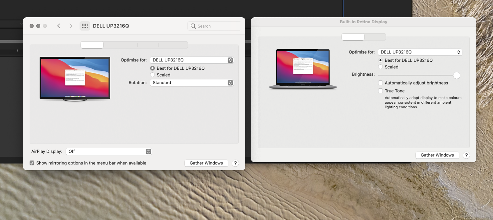
Task: Click Gather Windows in Built-in Retina Display window
Action: tap(437, 155)
